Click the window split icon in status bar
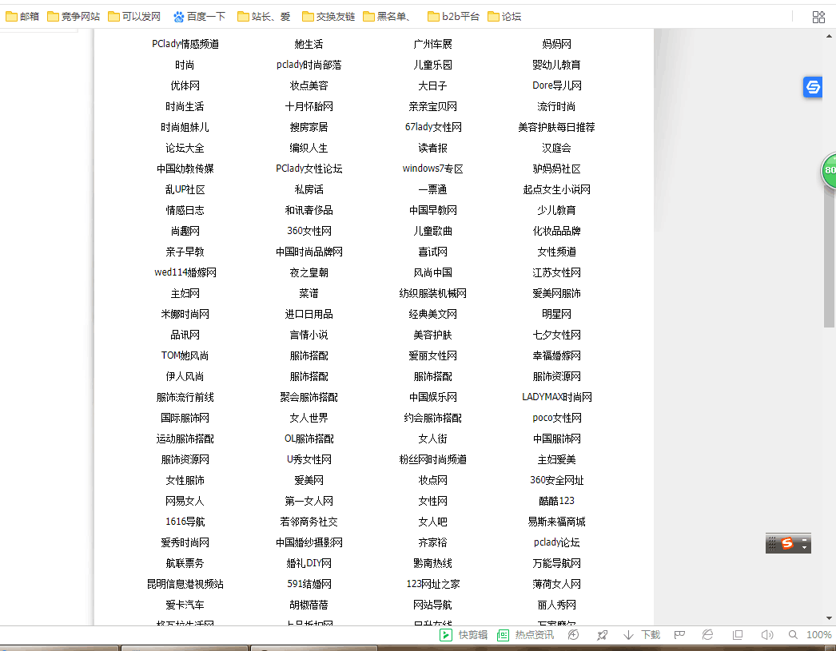Image resolution: width=836 pixels, height=651 pixels. click(x=738, y=634)
